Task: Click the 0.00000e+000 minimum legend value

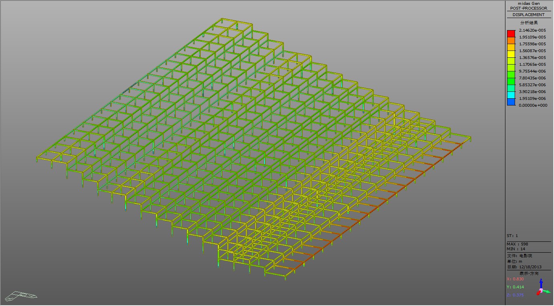Action: click(x=532, y=105)
